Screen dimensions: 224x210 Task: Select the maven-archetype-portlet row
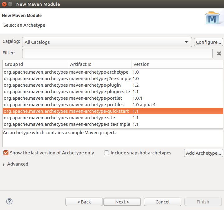(113, 98)
